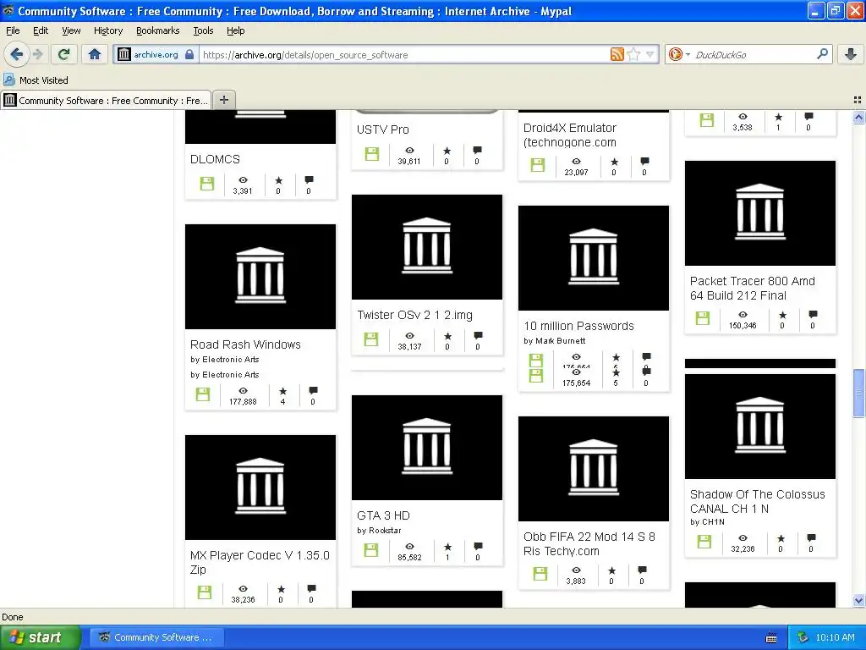This screenshot has height=650, width=866.
Task: Show all tabs list button
Action: 858,100
